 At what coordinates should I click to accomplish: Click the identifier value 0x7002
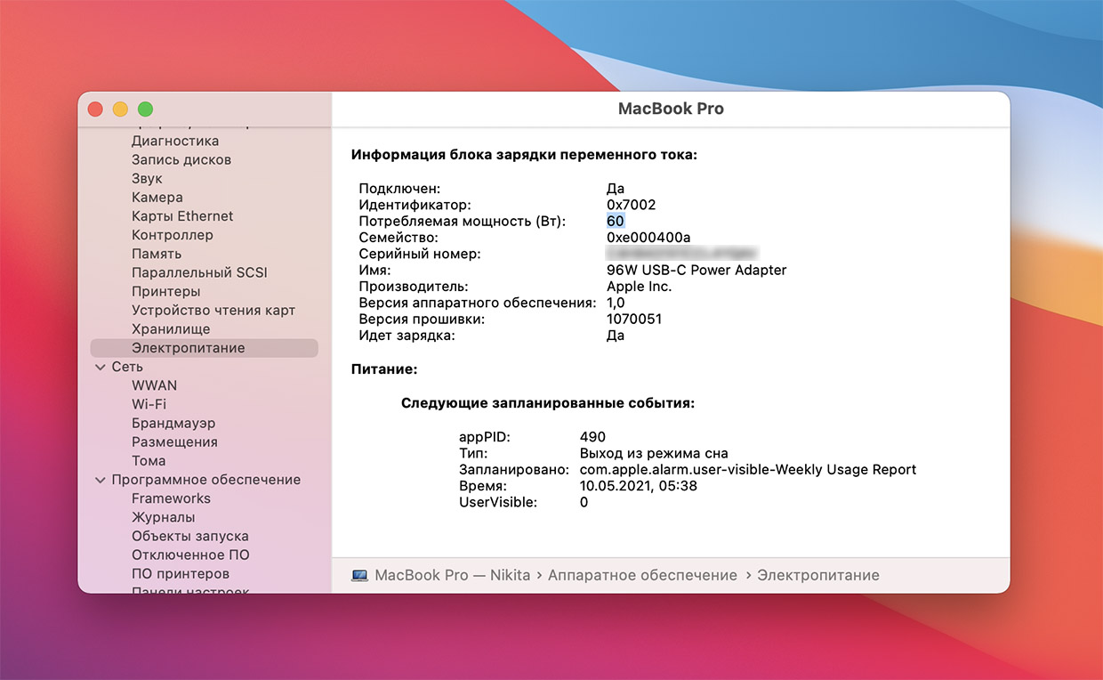[x=632, y=205]
